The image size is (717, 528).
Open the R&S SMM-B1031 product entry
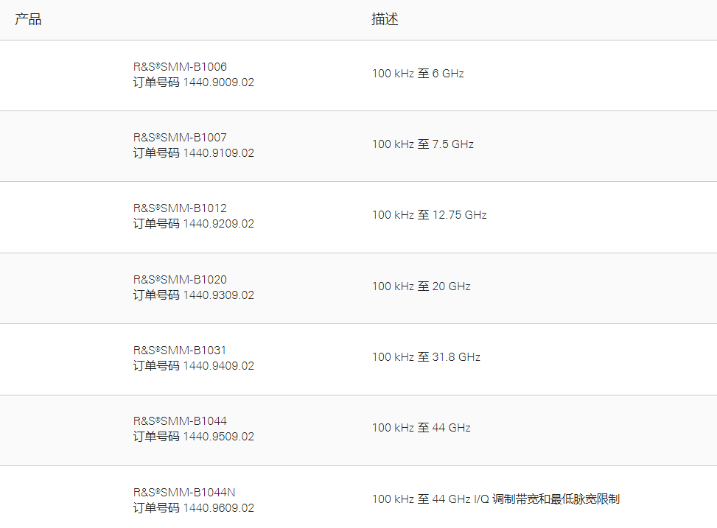click(x=180, y=350)
